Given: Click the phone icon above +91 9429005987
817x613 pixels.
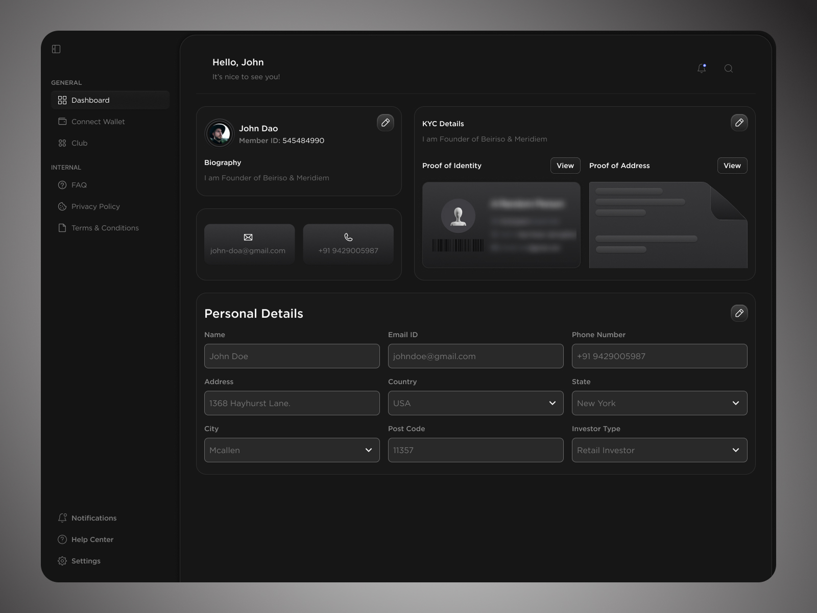Looking at the screenshot, I should click(x=348, y=237).
